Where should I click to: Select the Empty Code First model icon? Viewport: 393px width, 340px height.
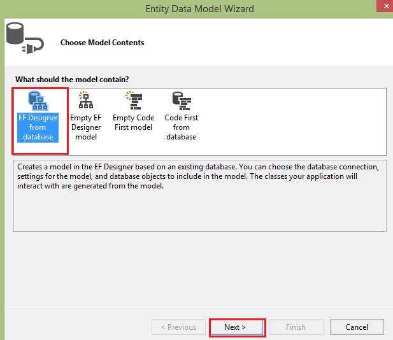pyautogui.click(x=134, y=100)
